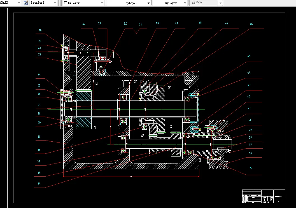The height and width of the screenshot is (208, 296).
Task: Click the lineweight line sample preview
Action: pyautogui.click(x=159, y=3)
